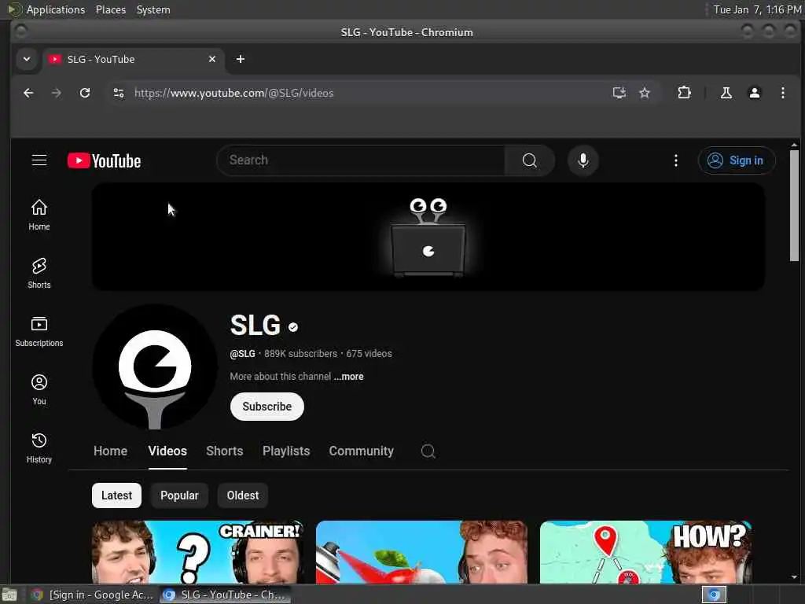Select the SLG - YouTube browser tab

(x=134, y=59)
